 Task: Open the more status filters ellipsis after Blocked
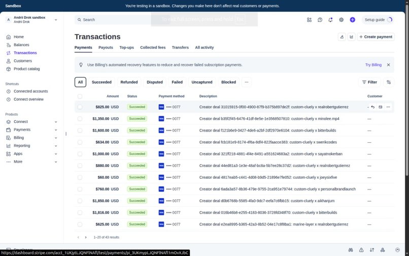tap(247, 82)
